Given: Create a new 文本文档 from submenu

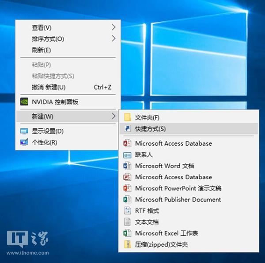Looking at the screenshot, I should pos(147,222).
